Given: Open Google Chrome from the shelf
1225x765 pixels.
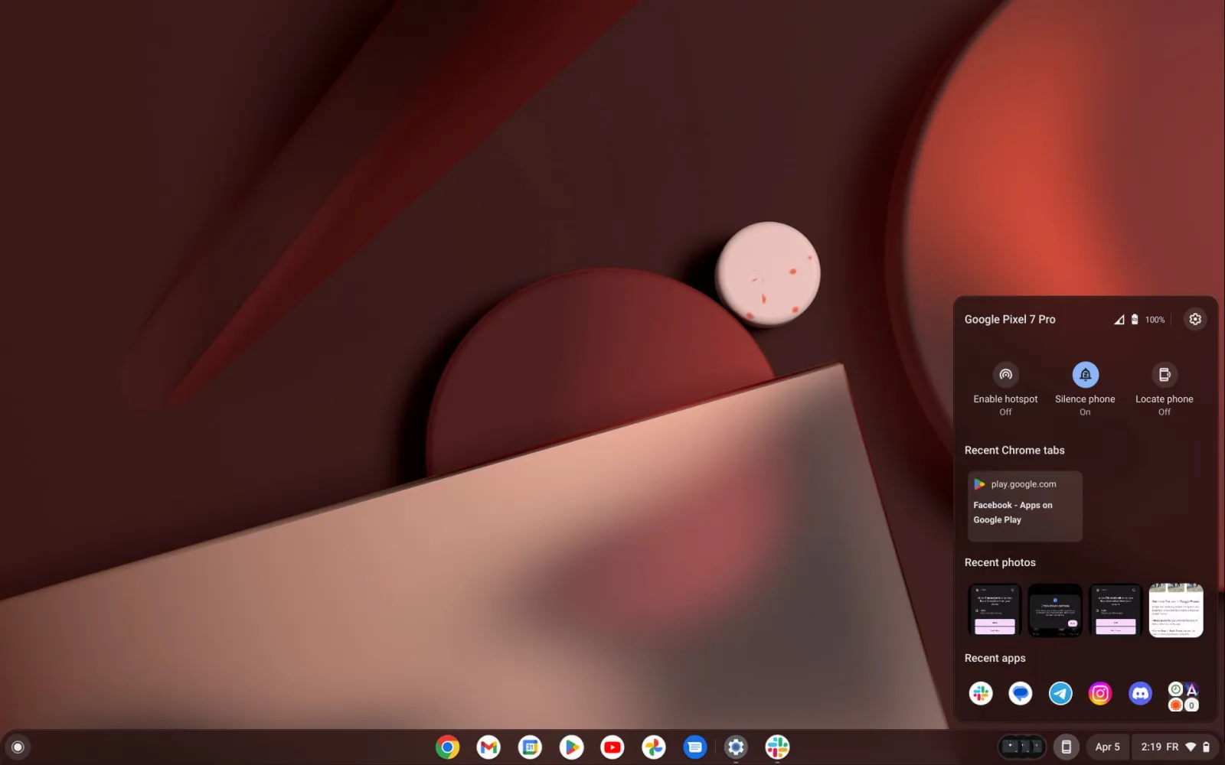Looking at the screenshot, I should 448,747.
